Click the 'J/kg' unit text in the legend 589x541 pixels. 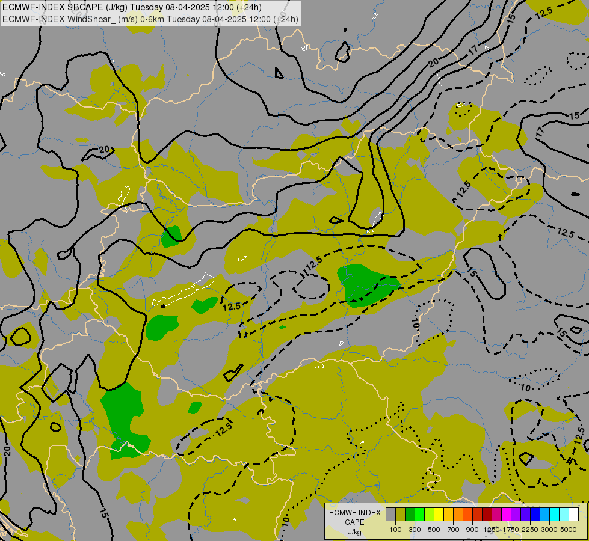(354, 533)
